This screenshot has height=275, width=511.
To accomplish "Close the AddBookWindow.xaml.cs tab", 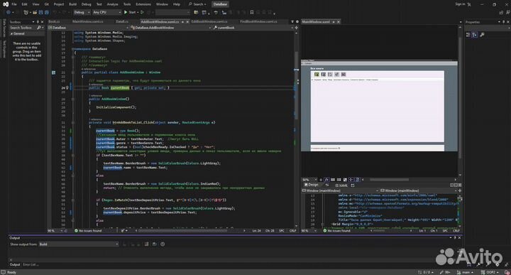I will pos(187,22).
